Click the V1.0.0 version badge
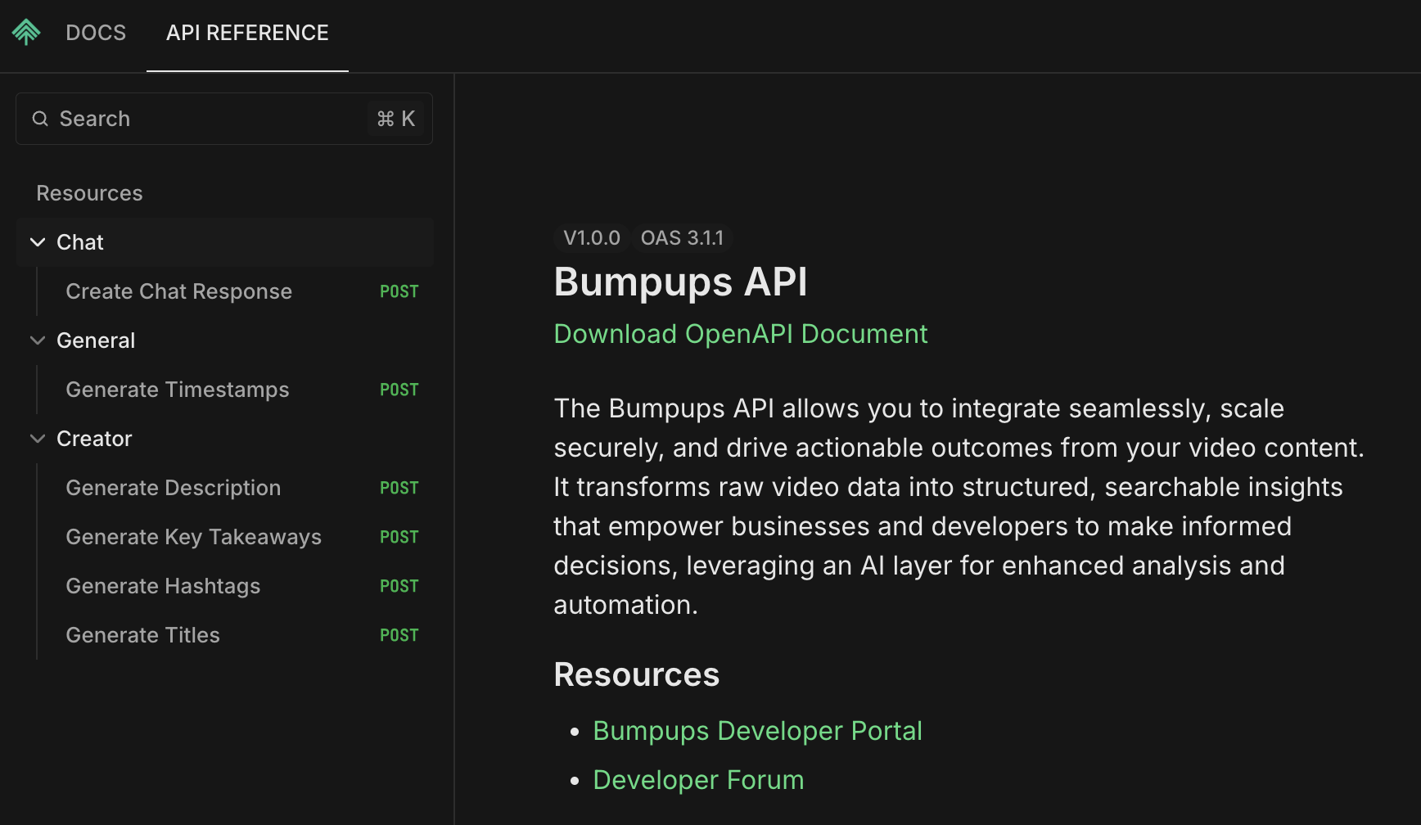 [592, 238]
